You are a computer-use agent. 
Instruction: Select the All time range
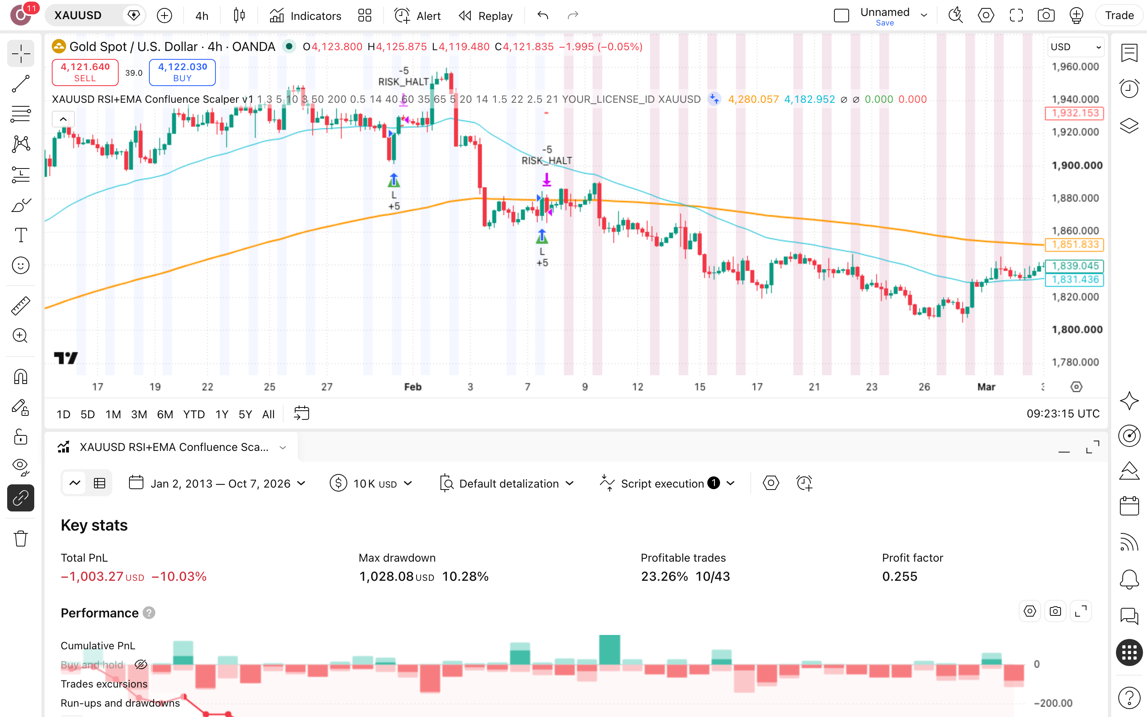point(268,414)
